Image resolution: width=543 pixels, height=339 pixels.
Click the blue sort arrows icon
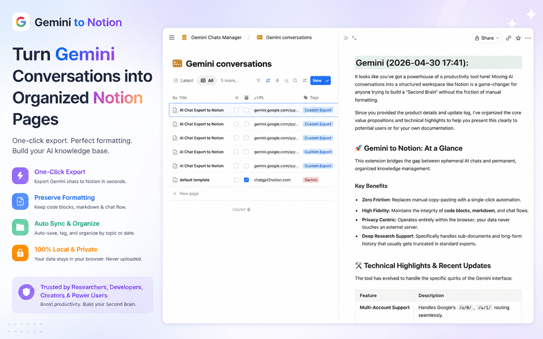[268, 81]
